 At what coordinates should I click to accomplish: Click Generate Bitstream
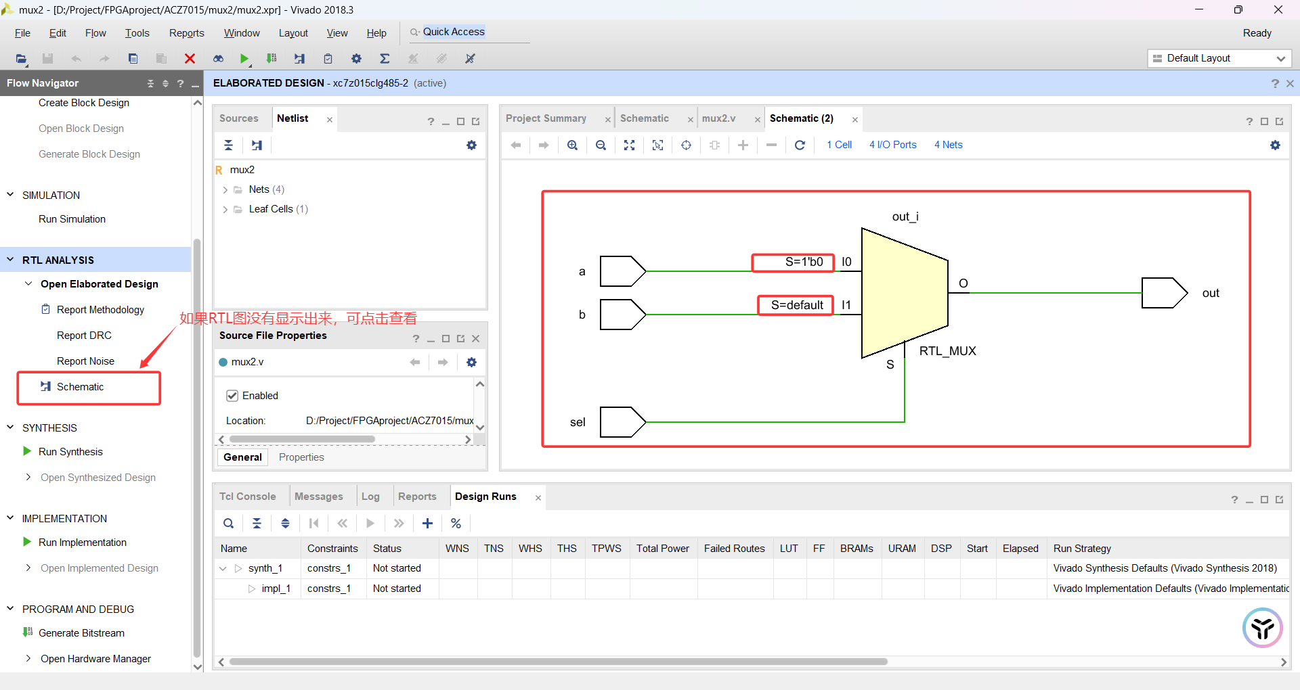81,633
